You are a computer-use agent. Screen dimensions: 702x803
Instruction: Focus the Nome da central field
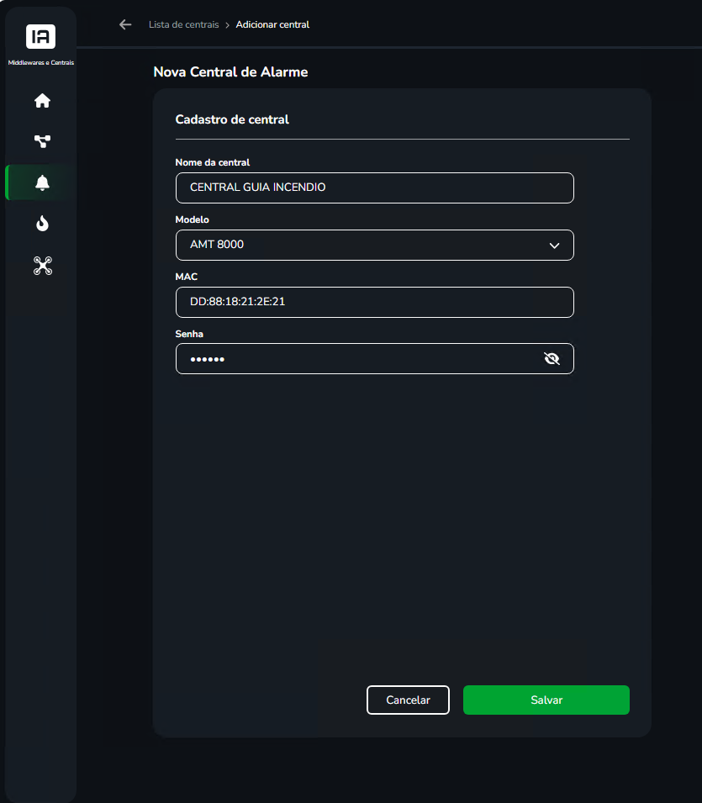point(374,188)
